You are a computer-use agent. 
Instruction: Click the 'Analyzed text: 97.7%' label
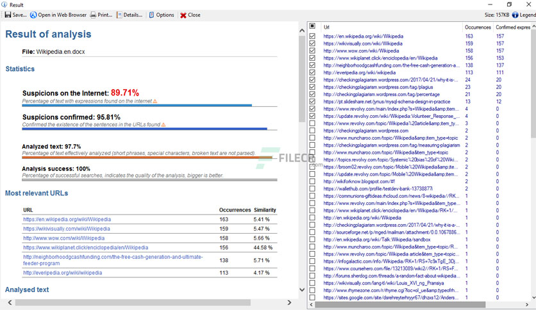(x=51, y=147)
